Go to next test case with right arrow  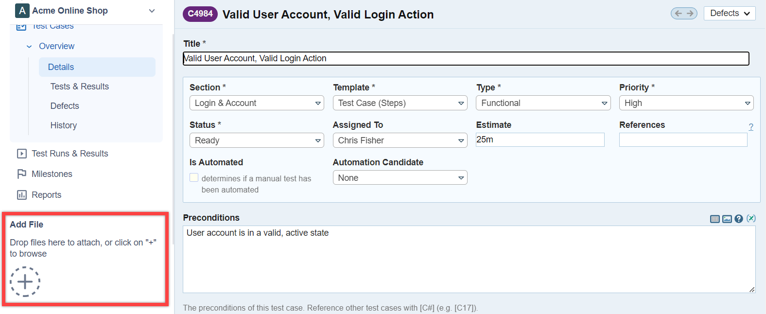pos(690,14)
